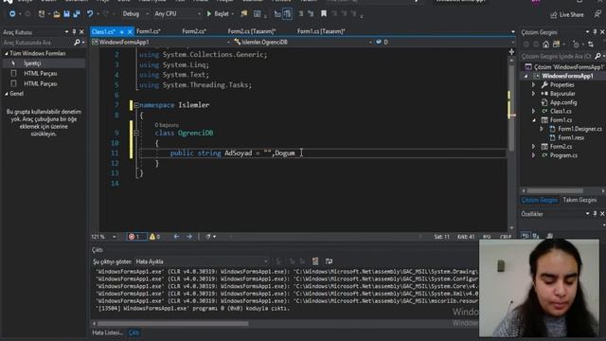Click the warning count indicator
The height and width of the screenshot is (341, 606).
(155, 237)
